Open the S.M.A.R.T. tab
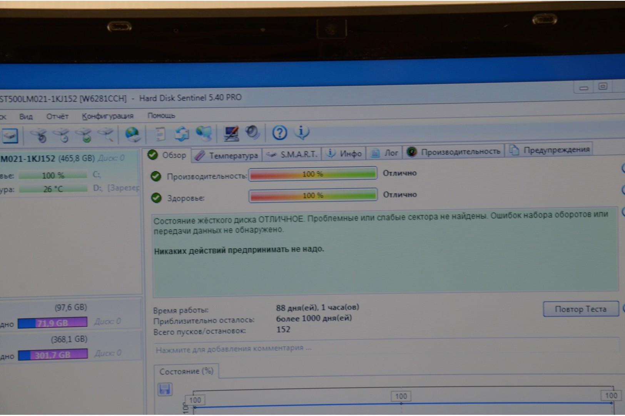The width and height of the screenshot is (625, 416). click(x=292, y=154)
